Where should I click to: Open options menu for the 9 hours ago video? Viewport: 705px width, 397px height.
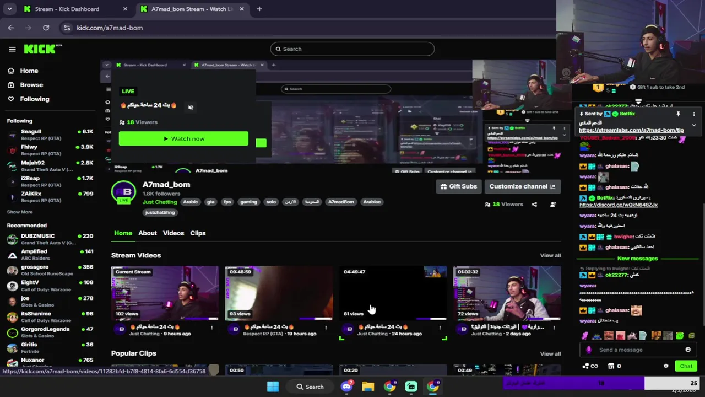211,328
